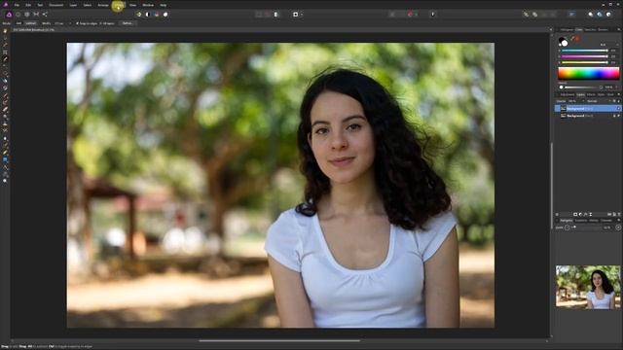Toggle visibility of the lower Background layer

[x=618, y=116]
